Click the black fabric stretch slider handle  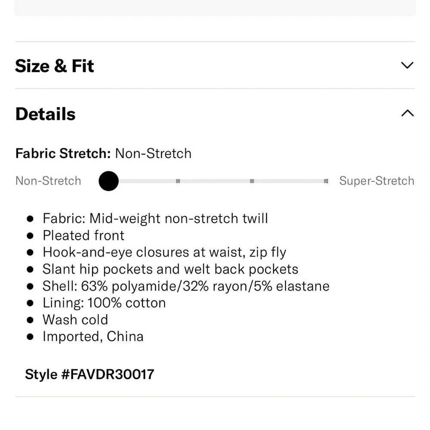pos(108,181)
